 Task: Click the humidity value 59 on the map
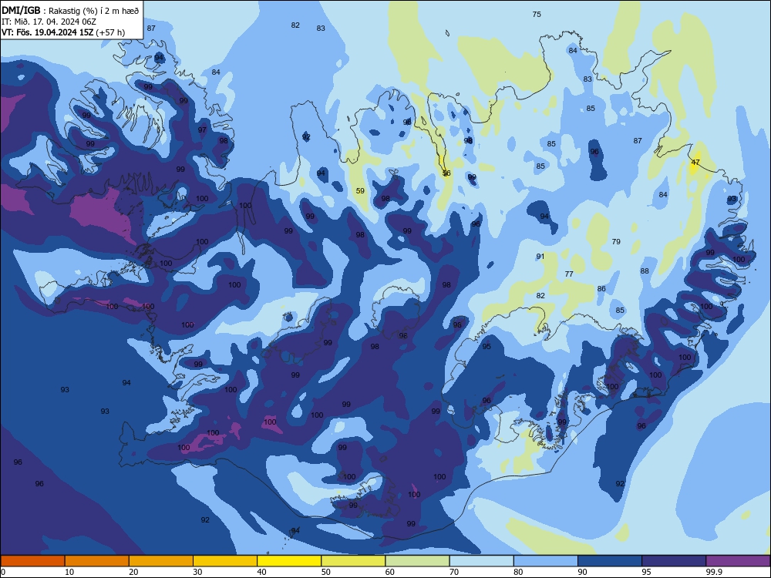(x=360, y=190)
